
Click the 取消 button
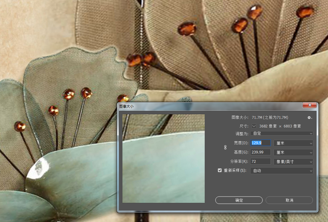(x=289, y=200)
